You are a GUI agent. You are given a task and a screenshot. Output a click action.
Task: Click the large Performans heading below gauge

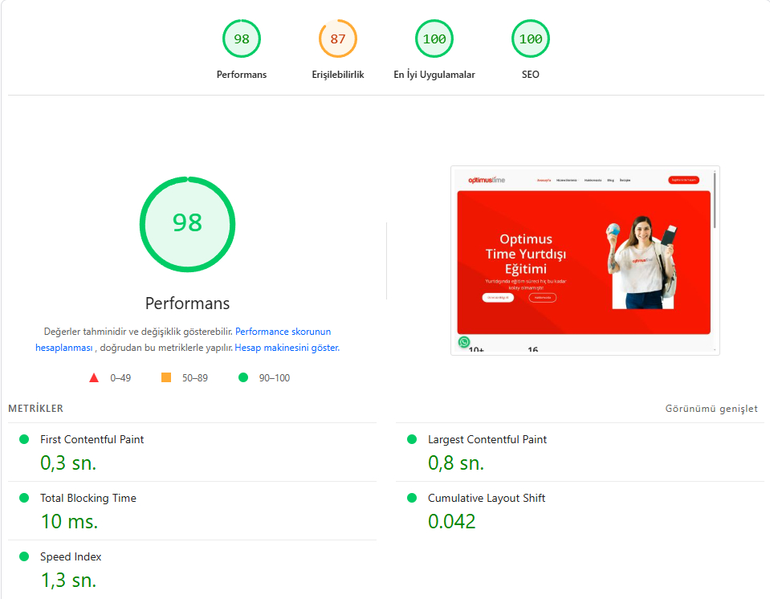coord(187,304)
